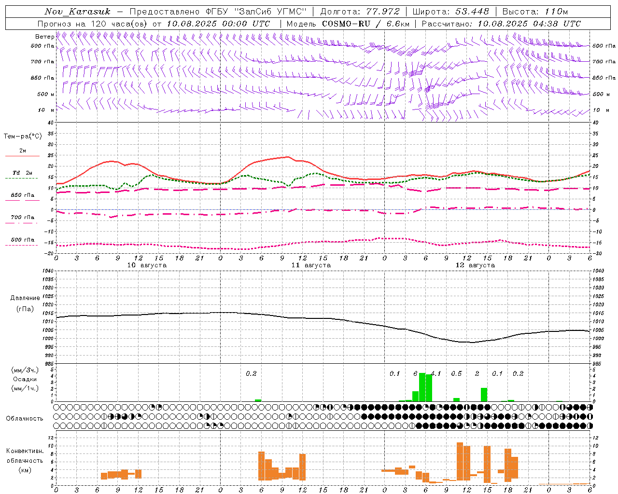618x494 pixels.
Task: Click the 'Тем-ра(°C)' temperature panel label
Action: 23,137
